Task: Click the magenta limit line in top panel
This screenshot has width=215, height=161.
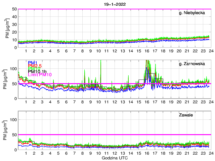Action: pos(114,9)
